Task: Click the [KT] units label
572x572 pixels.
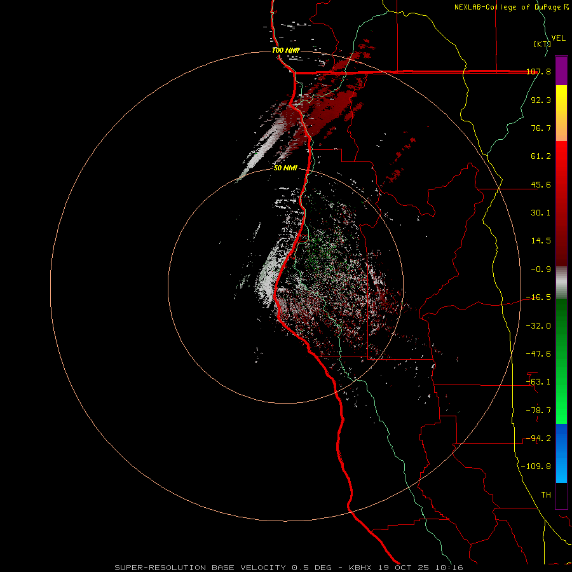Action: coord(542,44)
